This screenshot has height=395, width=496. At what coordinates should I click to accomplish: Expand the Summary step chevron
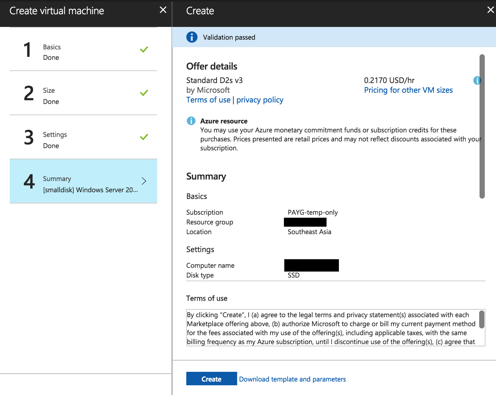[144, 181]
